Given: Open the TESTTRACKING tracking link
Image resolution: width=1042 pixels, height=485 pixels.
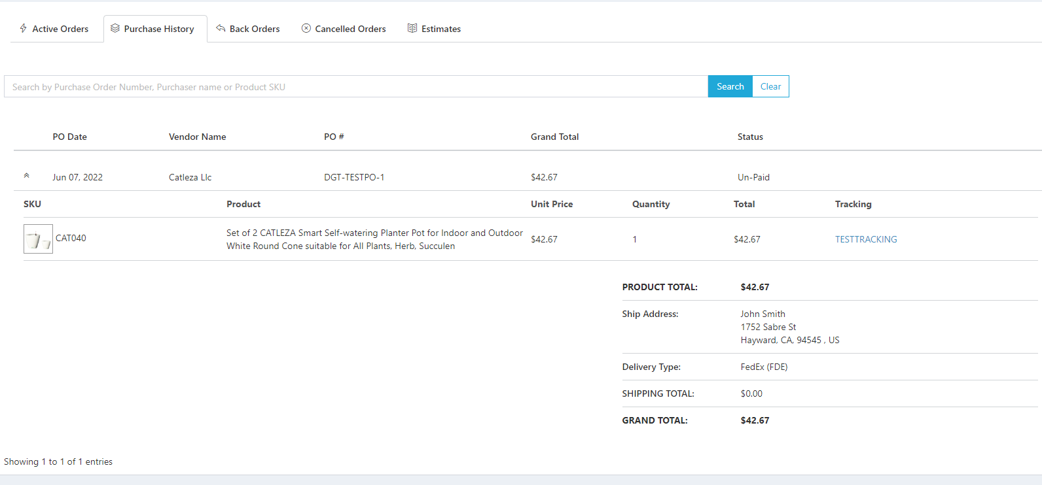Looking at the screenshot, I should coord(865,239).
